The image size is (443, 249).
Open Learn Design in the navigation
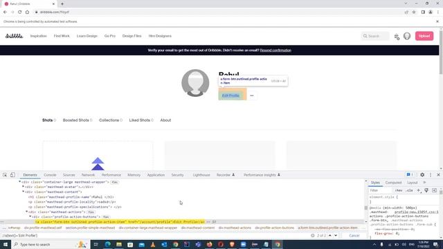pyautogui.click(x=87, y=36)
